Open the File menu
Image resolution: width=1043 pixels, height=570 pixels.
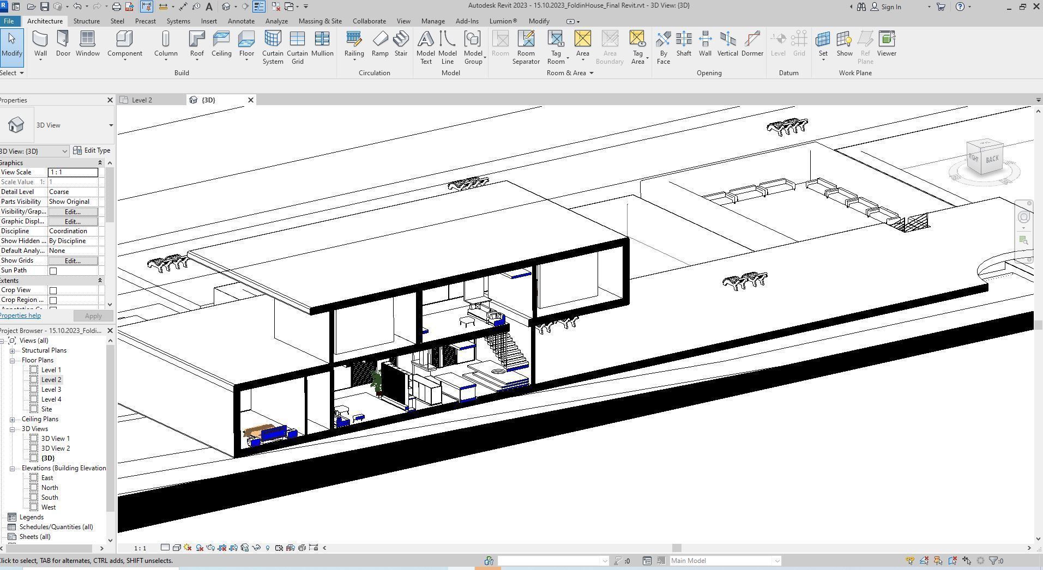[8, 21]
